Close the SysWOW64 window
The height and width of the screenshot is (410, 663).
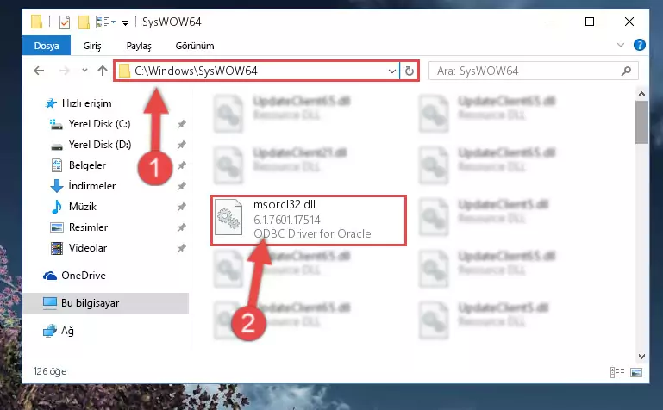coord(629,22)
